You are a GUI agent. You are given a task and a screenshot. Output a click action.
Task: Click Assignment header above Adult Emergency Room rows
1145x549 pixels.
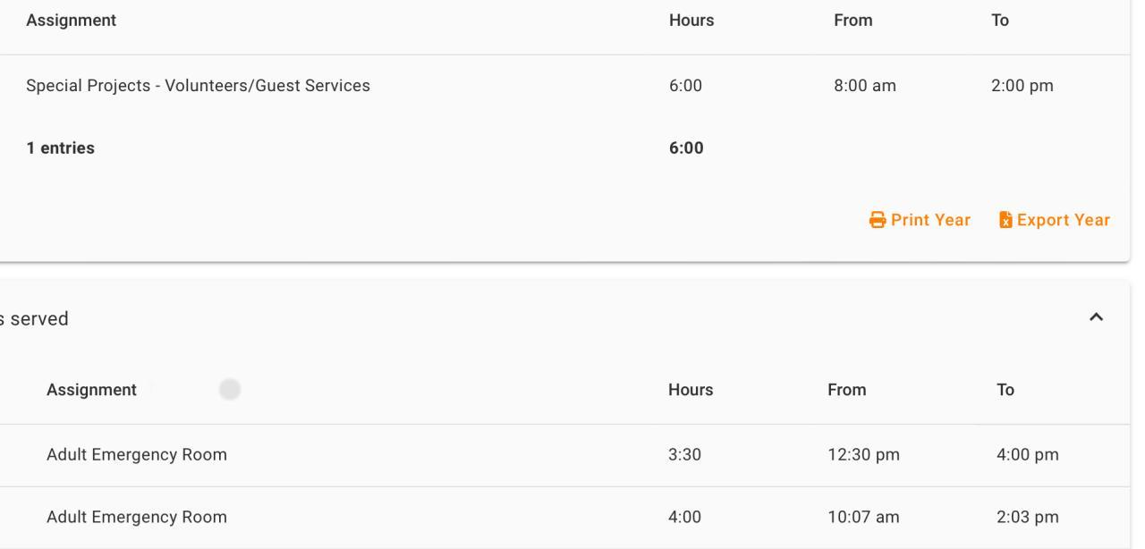pos(91,390)
